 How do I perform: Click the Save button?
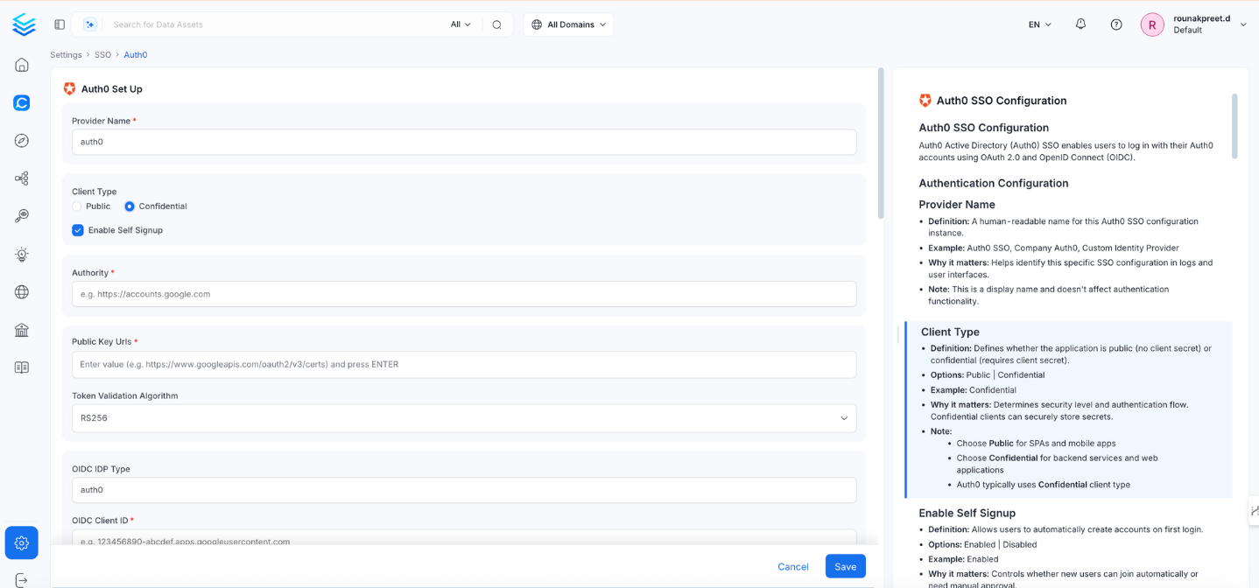point(843,566)
